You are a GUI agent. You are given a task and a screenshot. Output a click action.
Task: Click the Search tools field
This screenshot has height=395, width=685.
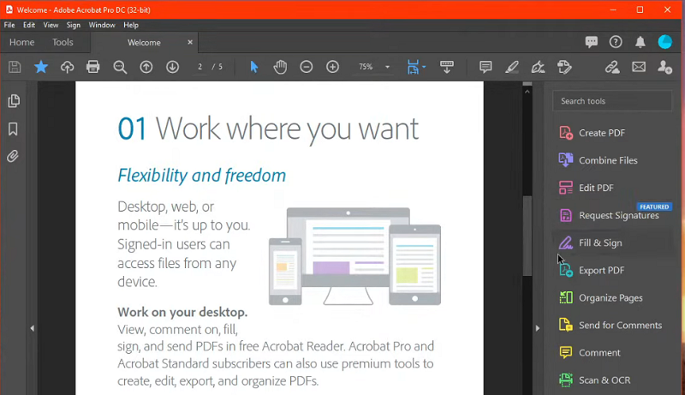coord(612,101)
